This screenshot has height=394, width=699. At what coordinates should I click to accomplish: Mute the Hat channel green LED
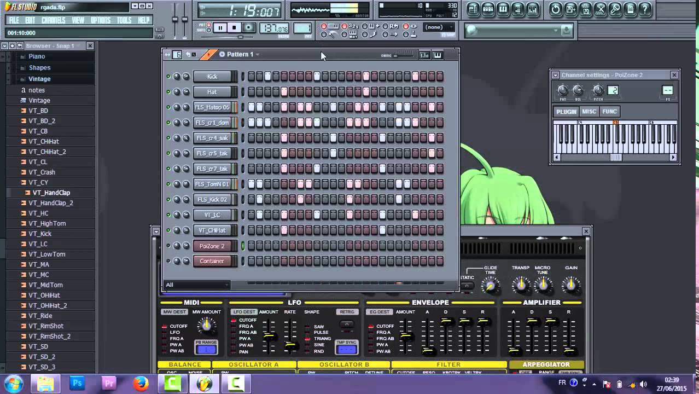click(168, 92)
